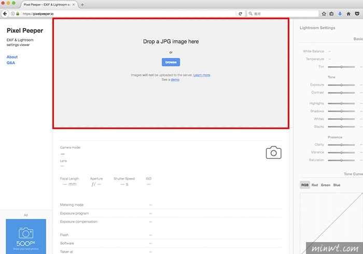Click the Saturation slider handle
The height and width of the screenshot is (254, 363).
tap(341, 160)
